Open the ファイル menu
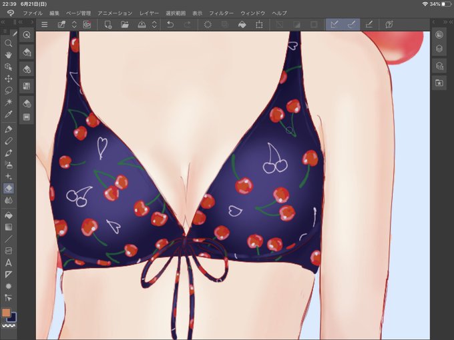 tap(33, 13)
